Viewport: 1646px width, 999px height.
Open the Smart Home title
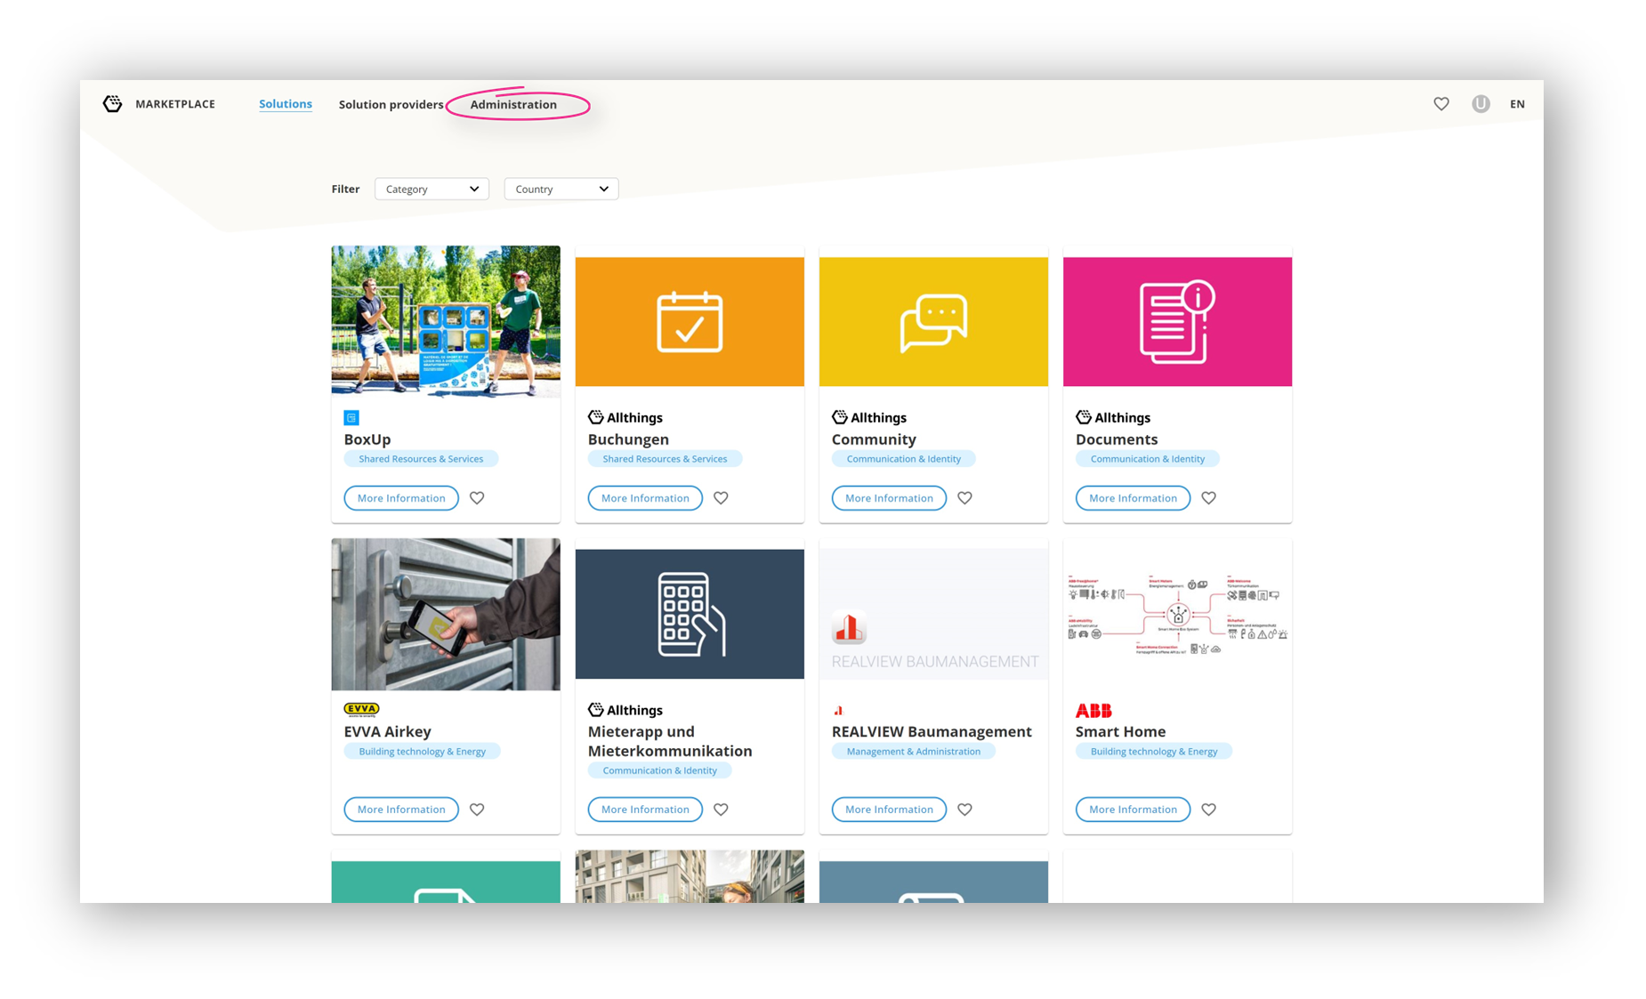(1121, 731)
